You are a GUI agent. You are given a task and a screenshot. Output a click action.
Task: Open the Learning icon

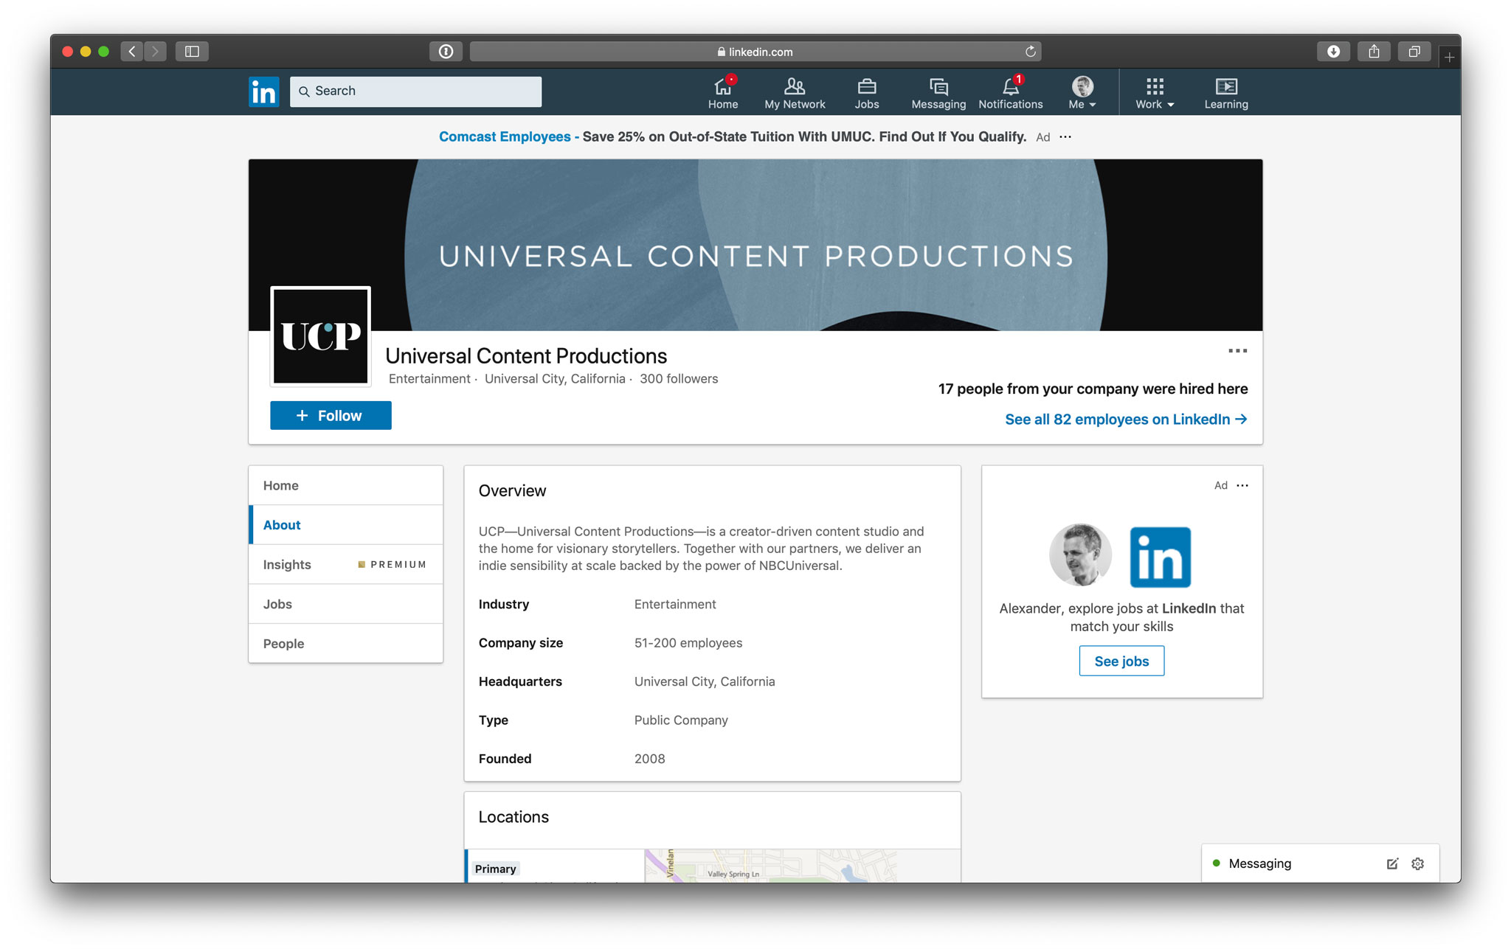click(1225, 93)
